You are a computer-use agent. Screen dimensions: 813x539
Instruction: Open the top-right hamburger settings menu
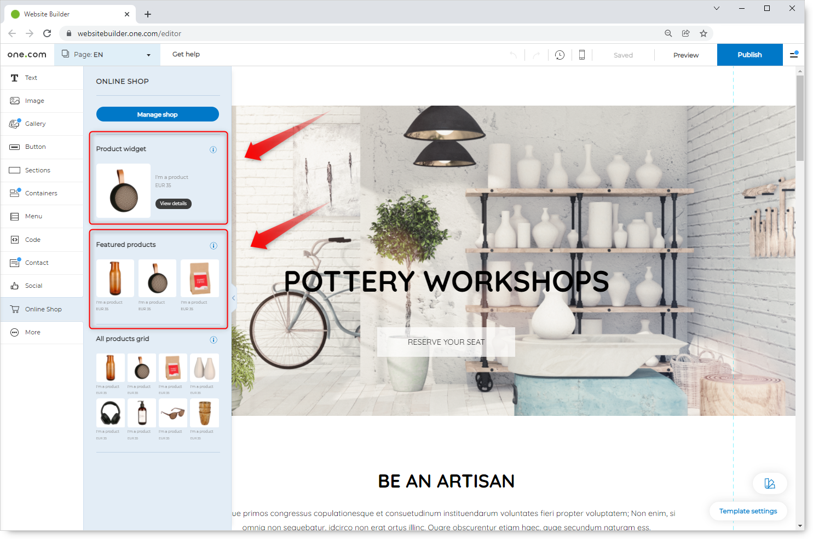[x=794, y=55]
